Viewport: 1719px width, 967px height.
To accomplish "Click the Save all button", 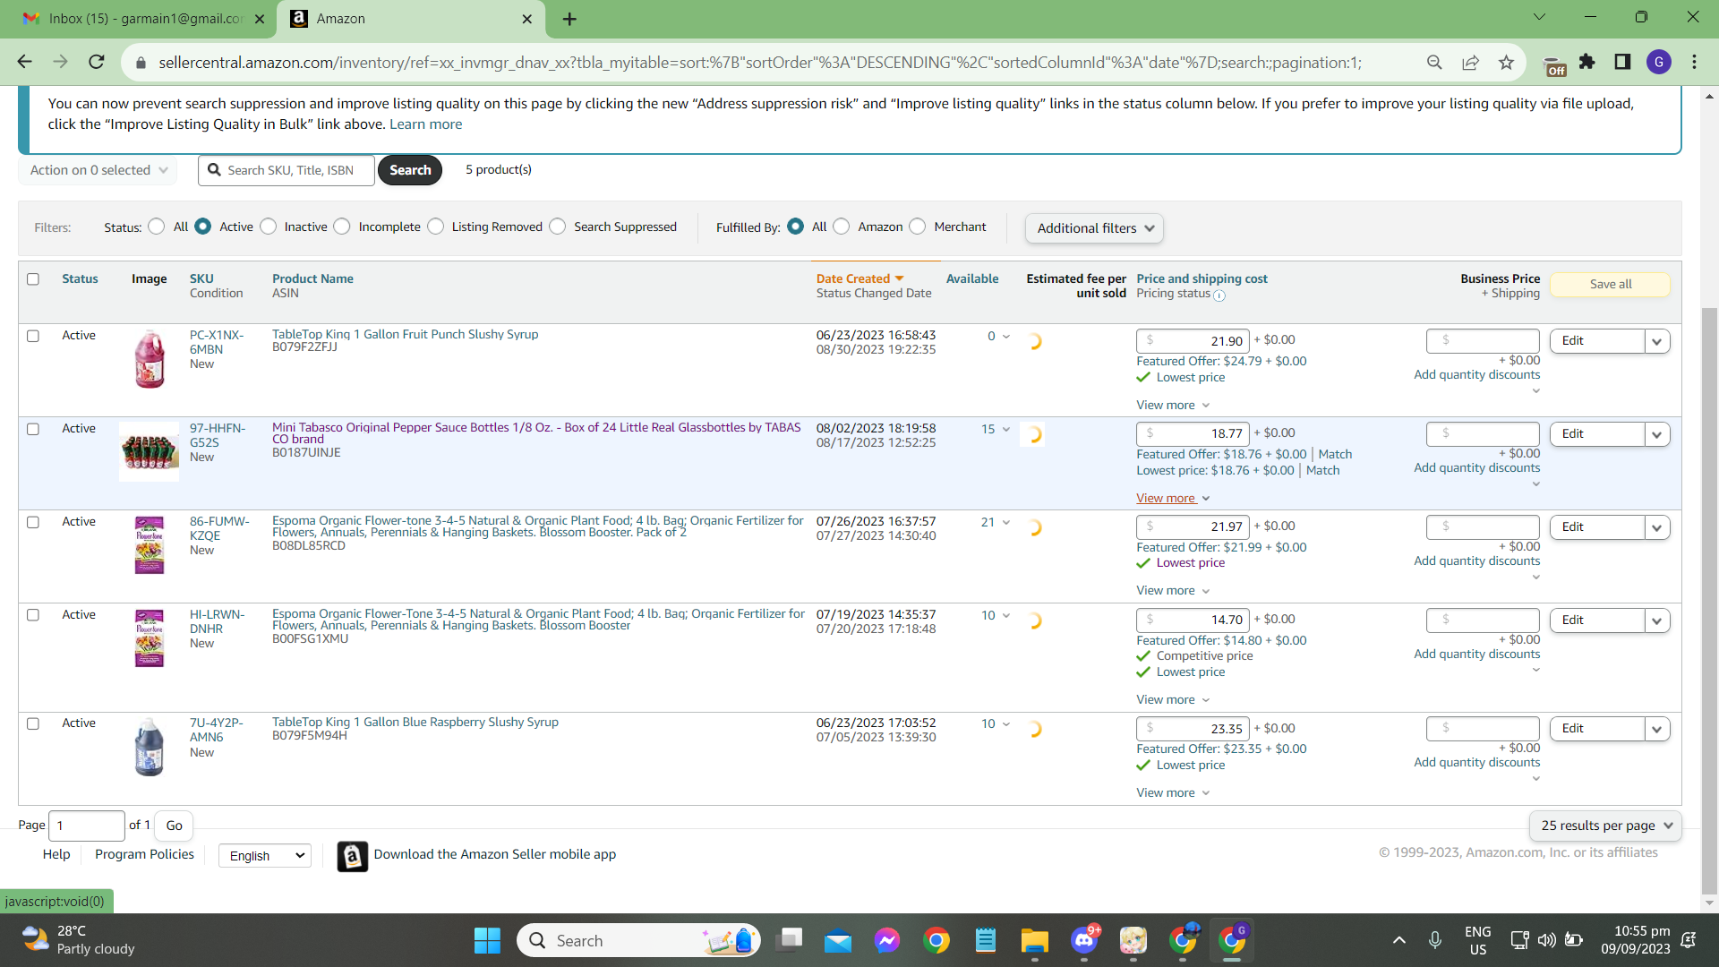I will click(1610, 284).
